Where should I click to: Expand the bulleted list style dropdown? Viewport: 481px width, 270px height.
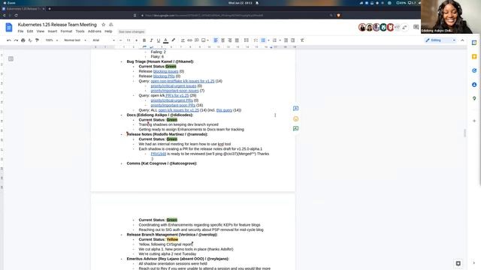pyautogui.click(x=268, y=40)
